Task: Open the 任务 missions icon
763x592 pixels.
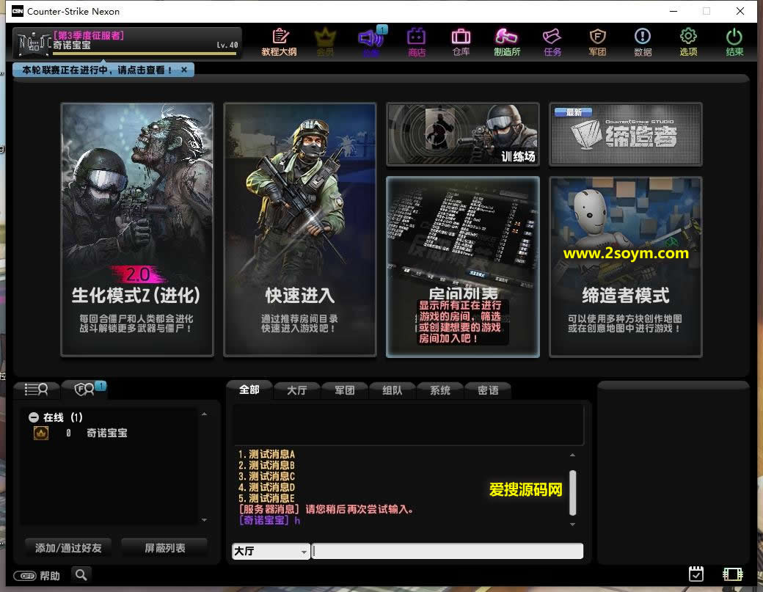Action: 552,42
